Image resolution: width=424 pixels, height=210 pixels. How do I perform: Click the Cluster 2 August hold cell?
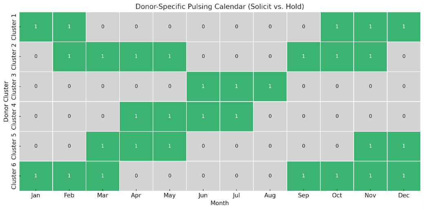[270, 57]
